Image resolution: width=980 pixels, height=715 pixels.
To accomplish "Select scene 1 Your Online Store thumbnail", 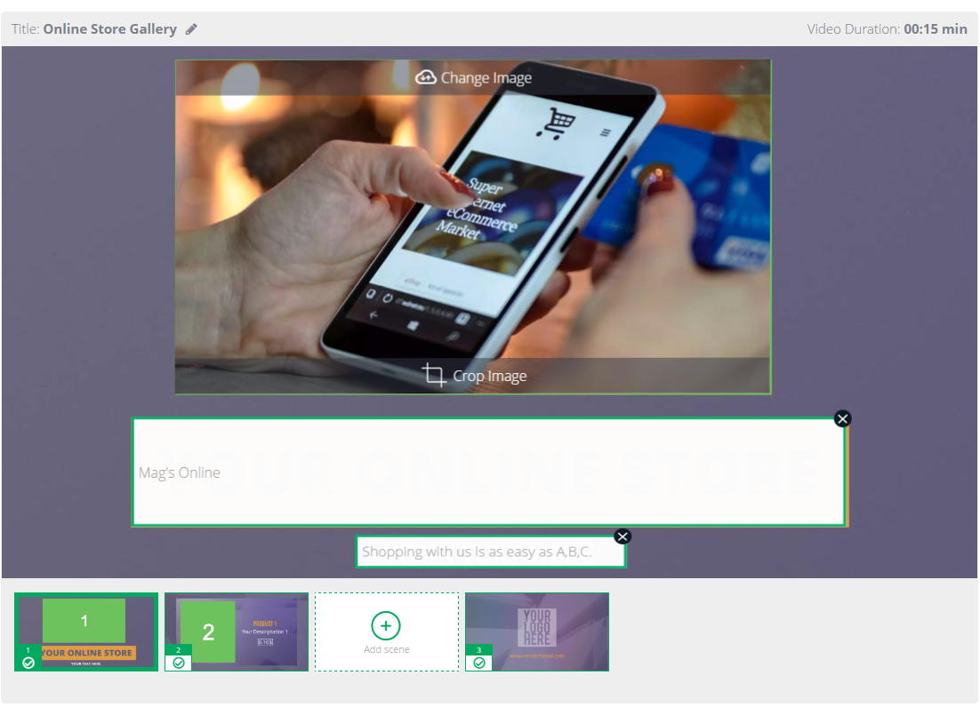I will [x=86, y=632].
